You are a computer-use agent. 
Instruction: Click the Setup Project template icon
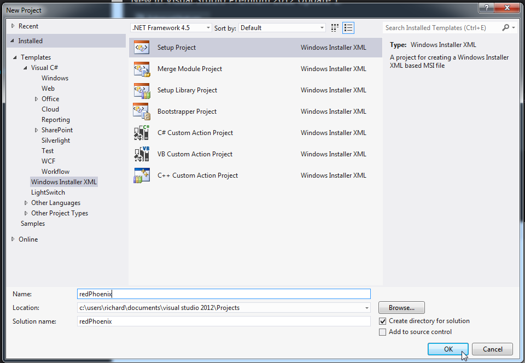142,48
